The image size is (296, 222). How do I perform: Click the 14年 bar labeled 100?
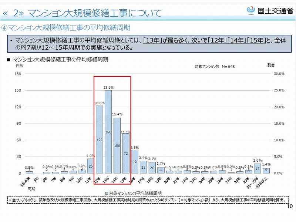click(x=117, y=145)
